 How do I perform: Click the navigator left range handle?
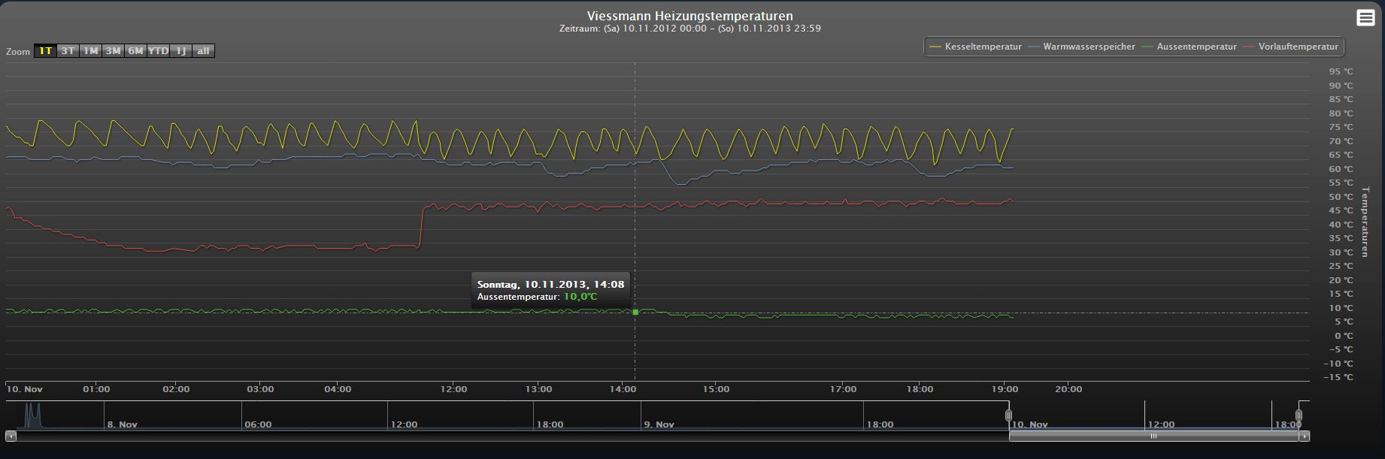(1008, 415)
